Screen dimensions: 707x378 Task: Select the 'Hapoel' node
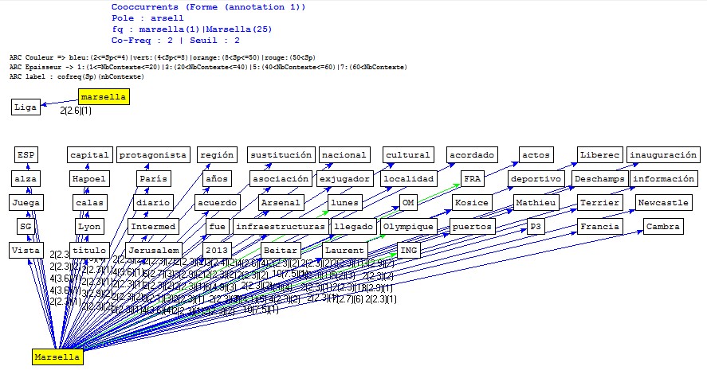click(89, 178)
